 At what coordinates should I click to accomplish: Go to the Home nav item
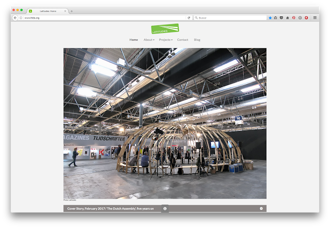click(x=134, y=40)
